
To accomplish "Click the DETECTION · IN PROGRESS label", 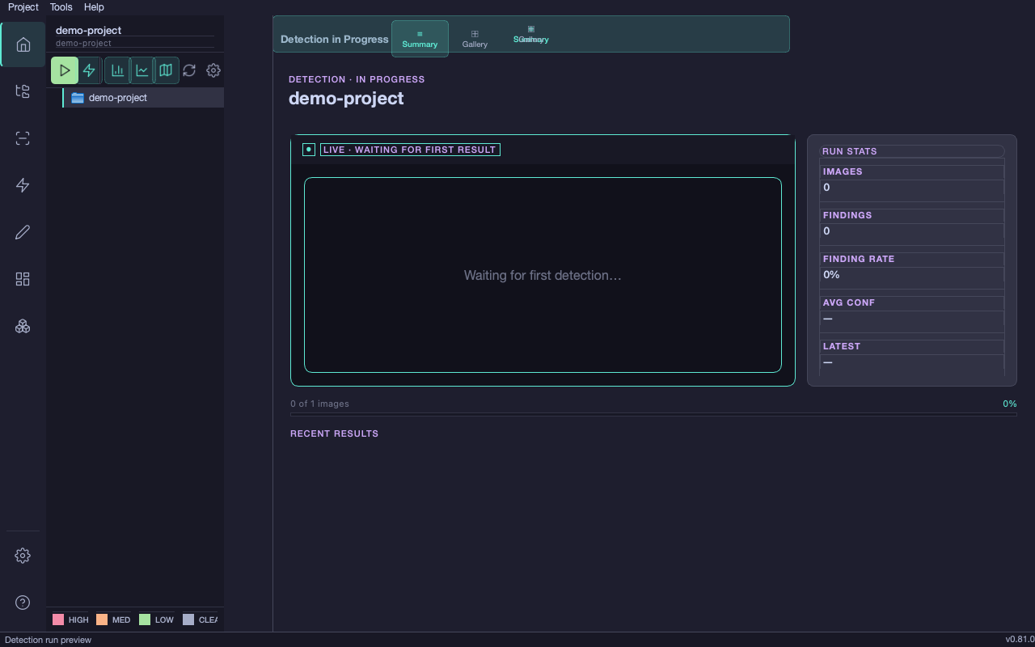I will tap(357, 79).
